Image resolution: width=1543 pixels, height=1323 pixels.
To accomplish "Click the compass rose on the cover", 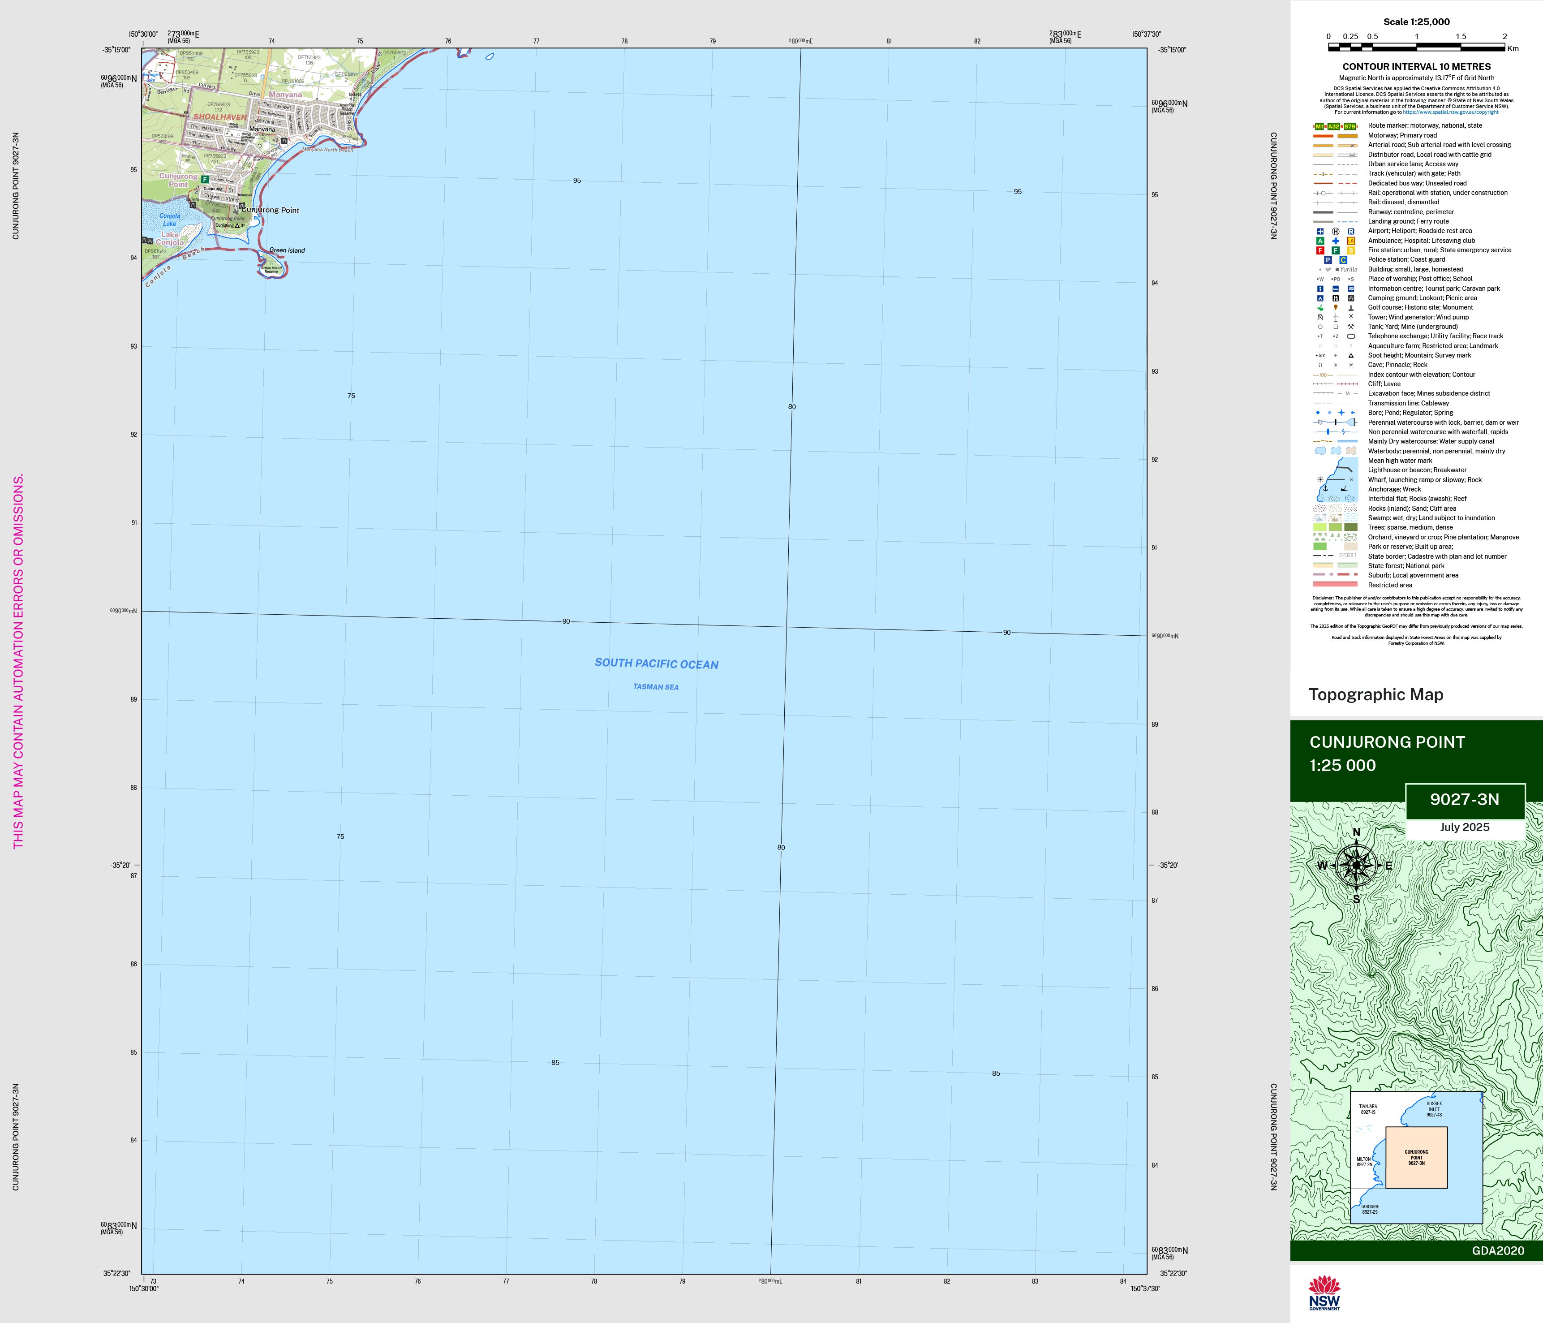I will [1356, 865].
